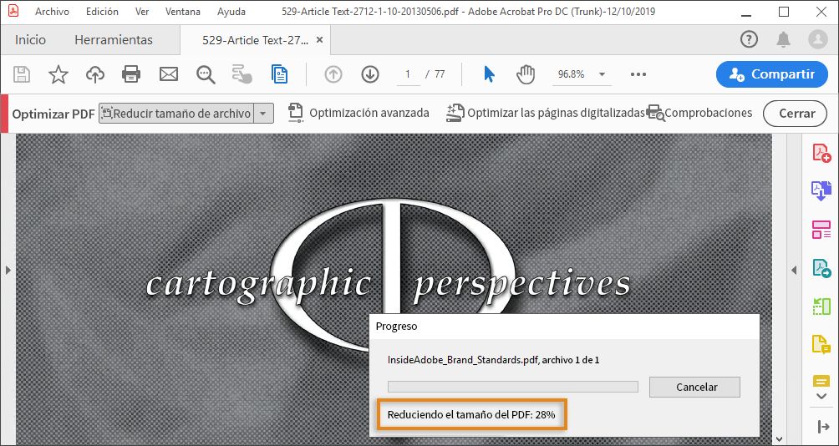The height and width of the screenshot is (446, 839).
Task: Click the Compartir button
Action: tap(772, 74)
